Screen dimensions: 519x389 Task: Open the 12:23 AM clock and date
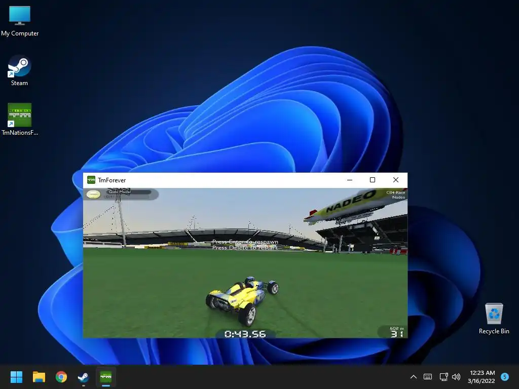coord(481,377)
